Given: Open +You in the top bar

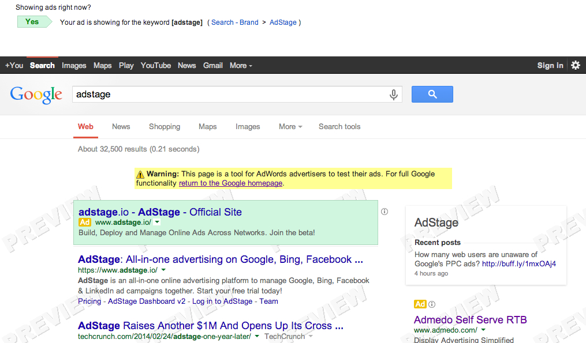Looking at the screenshot, I should (x=14, y=66).
